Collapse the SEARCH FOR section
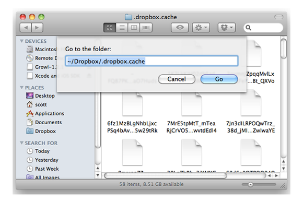This screenshot has width=303, height=202. point(21,143)
